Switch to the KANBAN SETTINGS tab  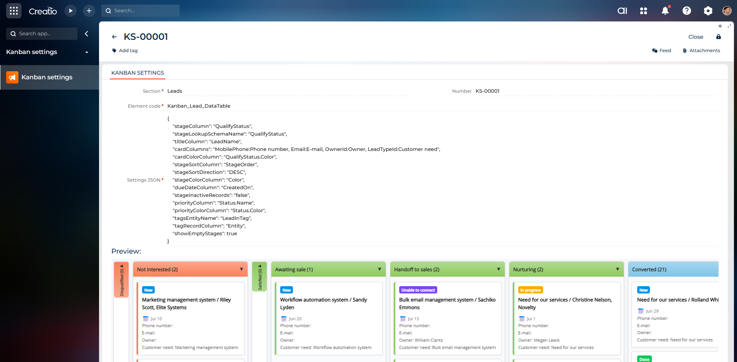click(137, 73)
